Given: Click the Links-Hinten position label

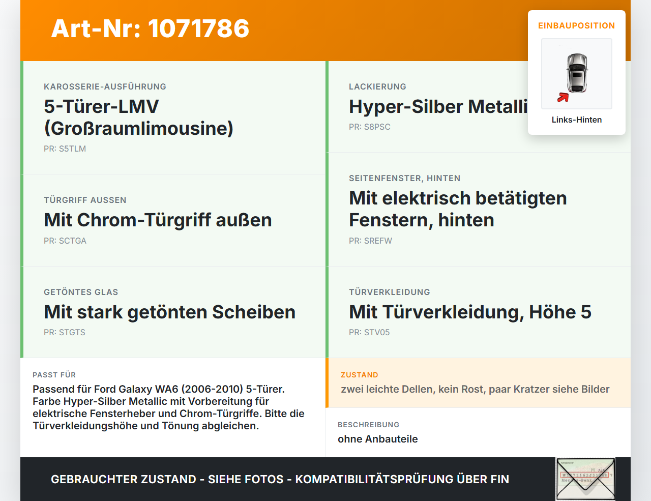Looking at the screenshot, I should coord(577,120).
